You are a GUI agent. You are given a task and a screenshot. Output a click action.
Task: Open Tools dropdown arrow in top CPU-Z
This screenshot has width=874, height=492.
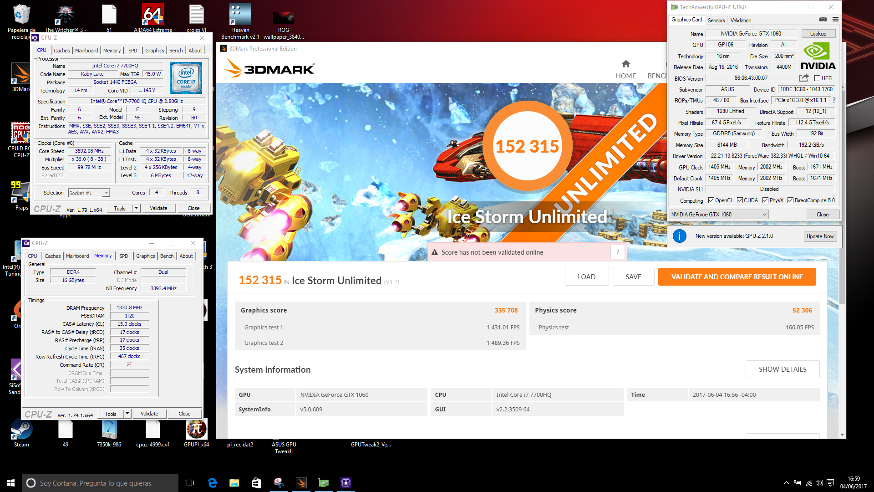[136, 208]
